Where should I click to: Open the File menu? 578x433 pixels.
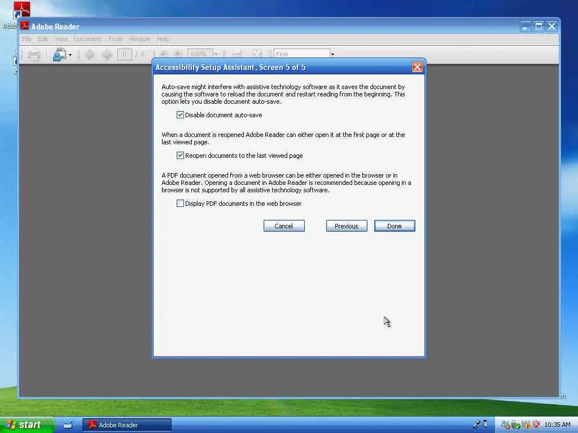pos(27,39)
